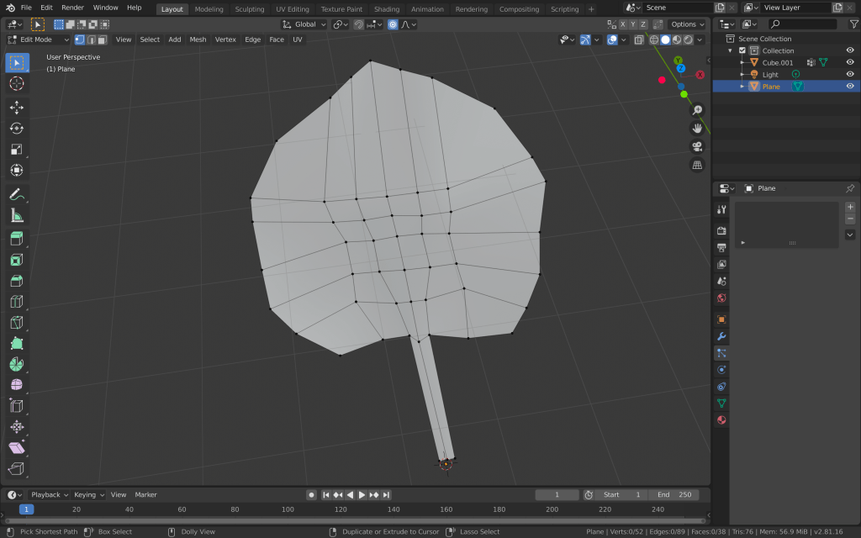Click the Options button in the header
The image size is (861, 538).
click(x=686, y=24)
